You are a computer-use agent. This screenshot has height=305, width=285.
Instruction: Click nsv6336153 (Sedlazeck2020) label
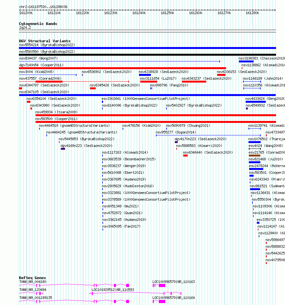[x=242, y=72]
